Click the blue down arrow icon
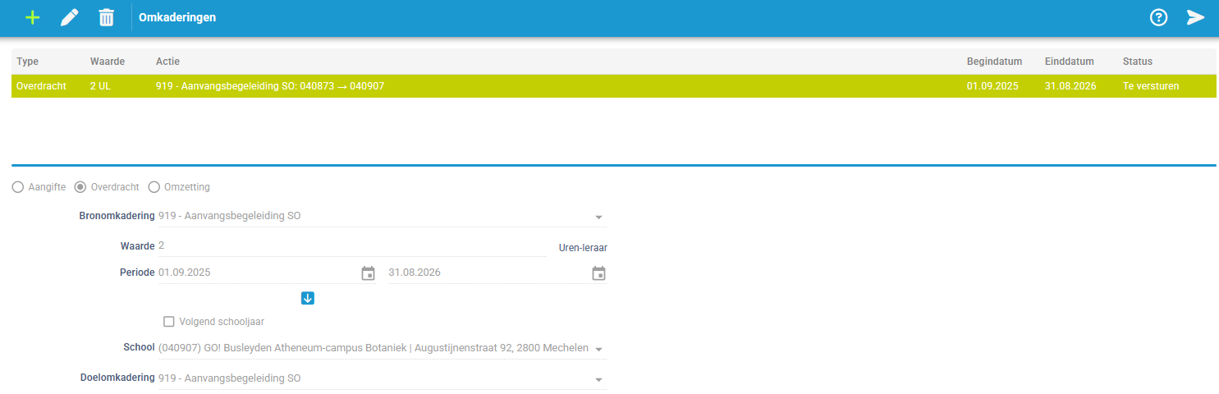1219x394 pixels. click(308, 298)
